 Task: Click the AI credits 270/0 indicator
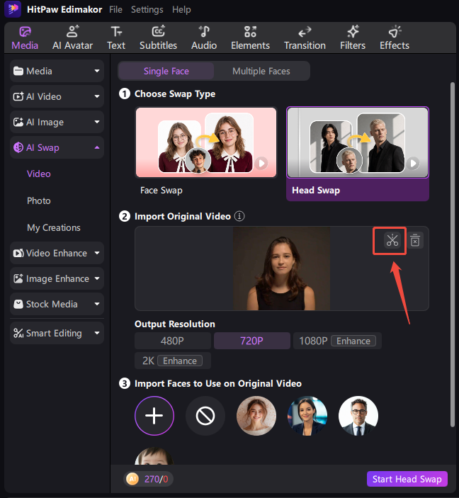tap(148, 479)
